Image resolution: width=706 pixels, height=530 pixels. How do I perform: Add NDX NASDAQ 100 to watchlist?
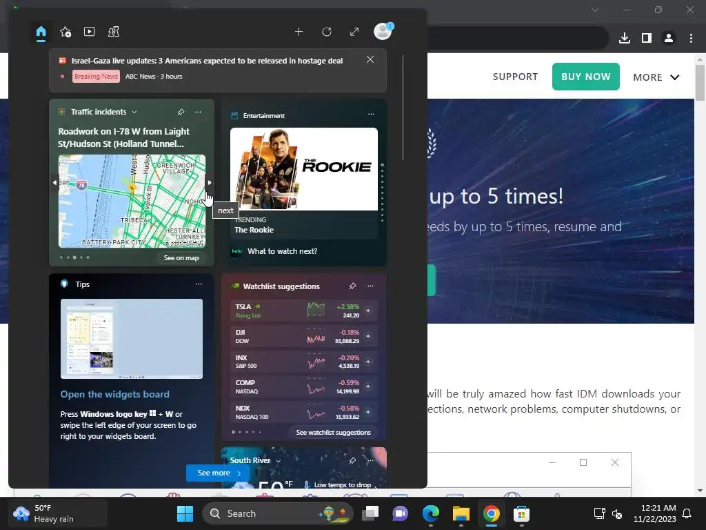click(x=368, y=412)
